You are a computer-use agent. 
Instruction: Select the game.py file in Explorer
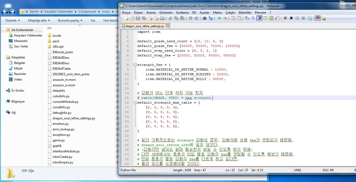pyautogui.click(x=59, y=140)
